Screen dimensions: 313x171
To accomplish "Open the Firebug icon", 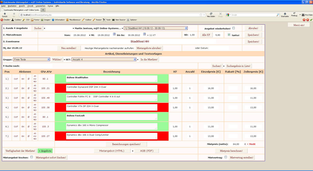I will click(294, 13).
